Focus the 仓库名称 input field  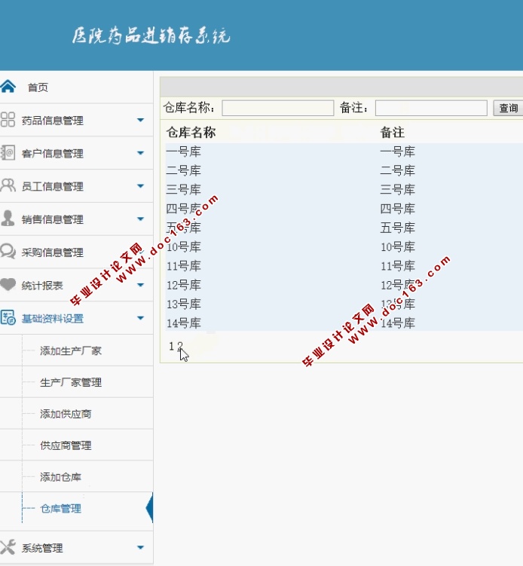[277, 108]
